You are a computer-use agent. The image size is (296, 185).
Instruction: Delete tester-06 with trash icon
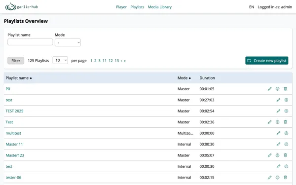point(286,178)
